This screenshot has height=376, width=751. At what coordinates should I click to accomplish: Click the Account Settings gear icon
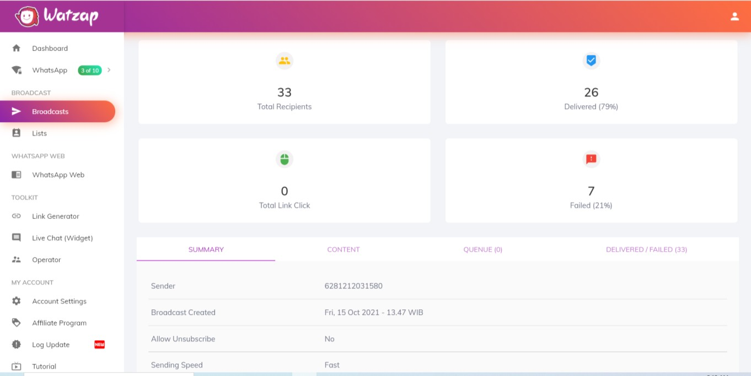click(x=17, y=301)
